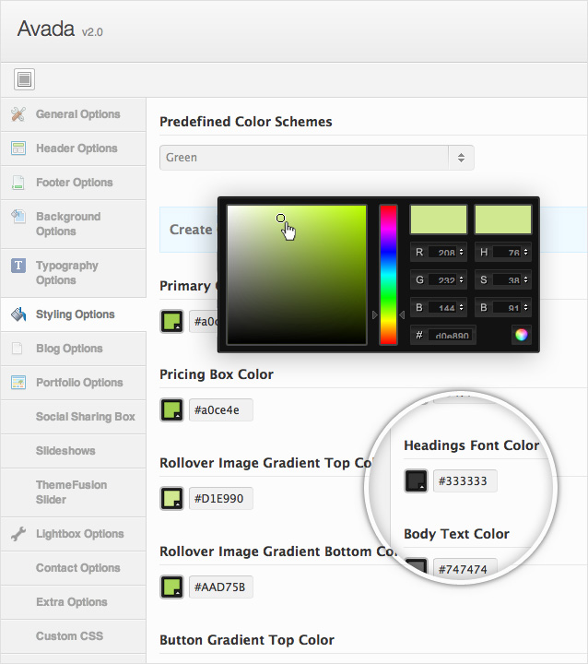Screen dimensions: 588x664
Task: Click the color wheel icon in picker
Action: click(521, 335)
